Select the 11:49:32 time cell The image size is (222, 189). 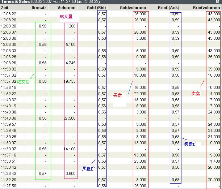point(8,100)
